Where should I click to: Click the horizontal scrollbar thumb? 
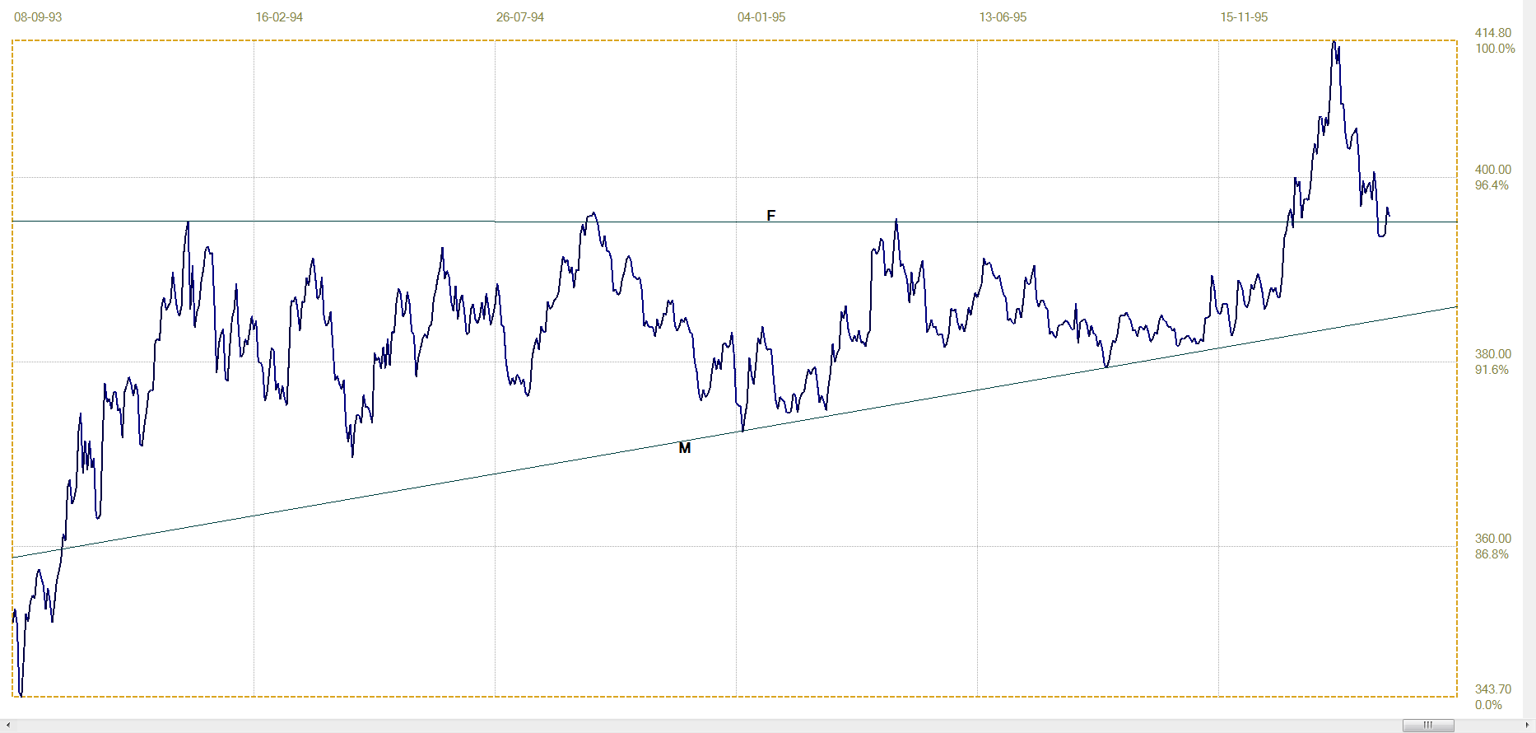tap(1427, 726)
